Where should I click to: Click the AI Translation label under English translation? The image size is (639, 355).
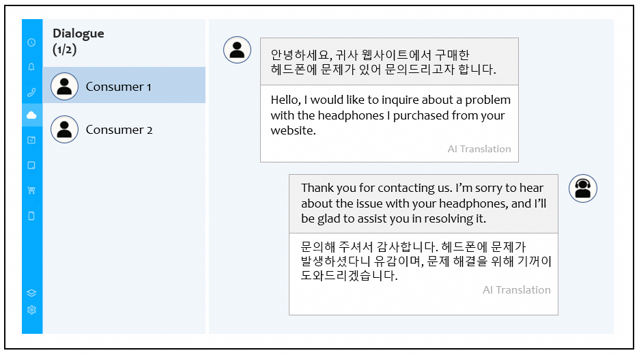[x=479, y=149]
